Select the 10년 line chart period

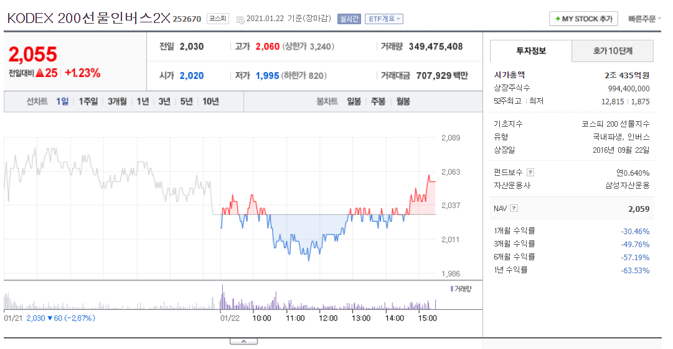[x=211, y=101]
